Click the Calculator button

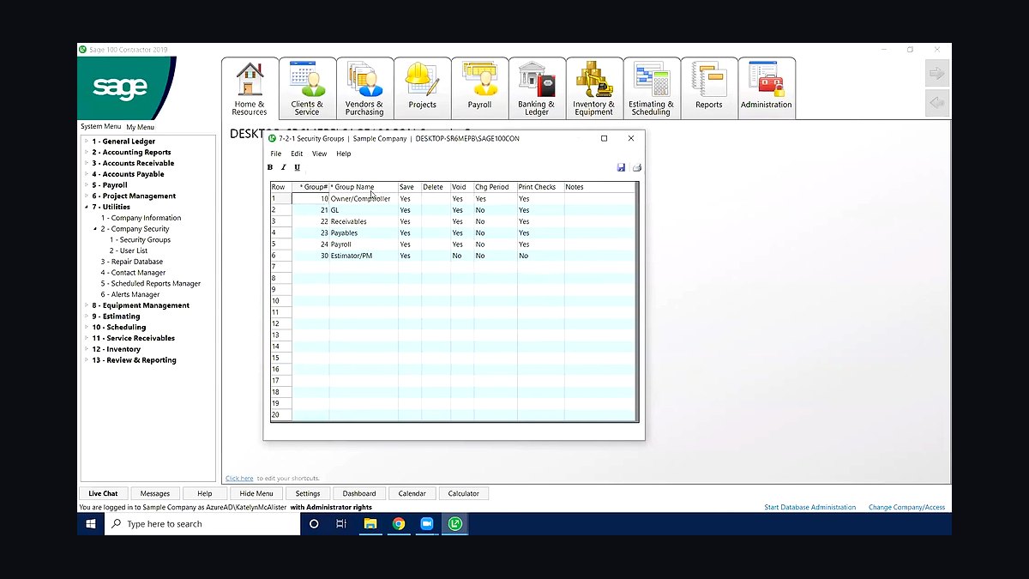click(x=463, y=493)
